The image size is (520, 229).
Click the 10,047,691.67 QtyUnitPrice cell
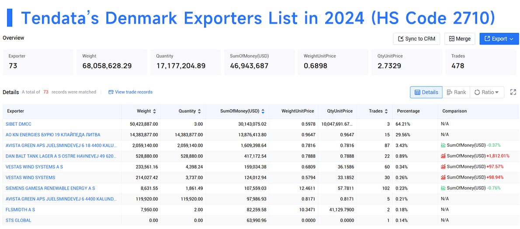tap(337, 124)
